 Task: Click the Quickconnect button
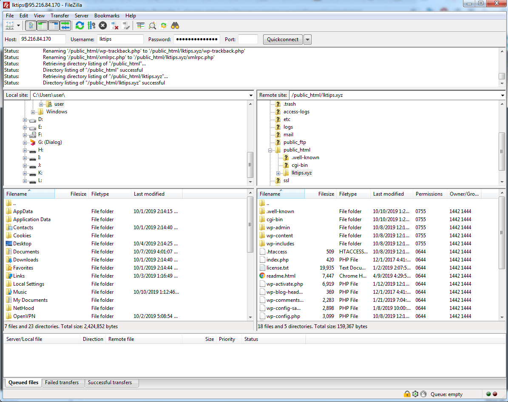click(x=283, y=39)
